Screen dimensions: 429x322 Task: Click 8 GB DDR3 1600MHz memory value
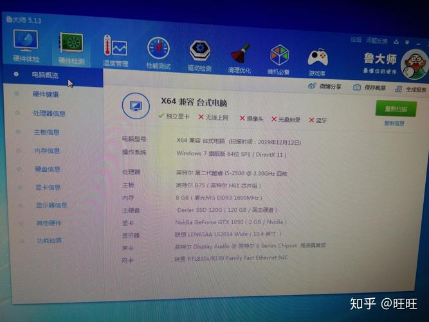point(219,198)
